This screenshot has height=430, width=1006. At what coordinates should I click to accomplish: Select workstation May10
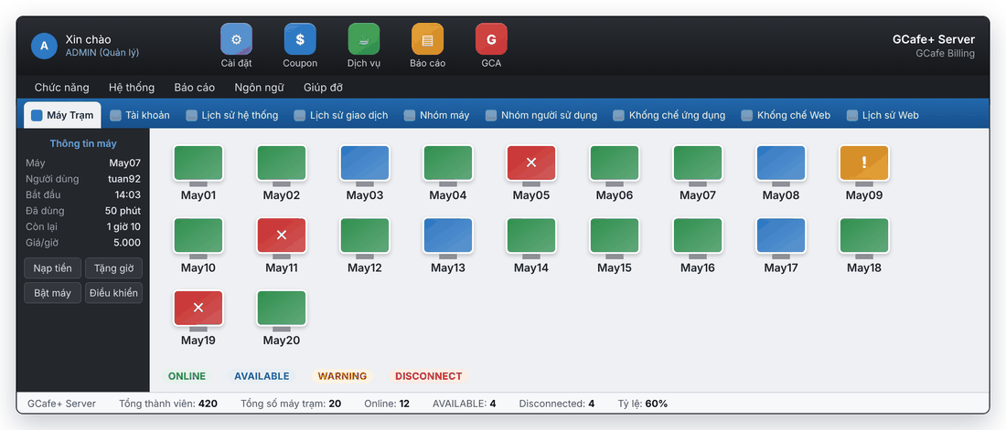click(x=198, y=245)
